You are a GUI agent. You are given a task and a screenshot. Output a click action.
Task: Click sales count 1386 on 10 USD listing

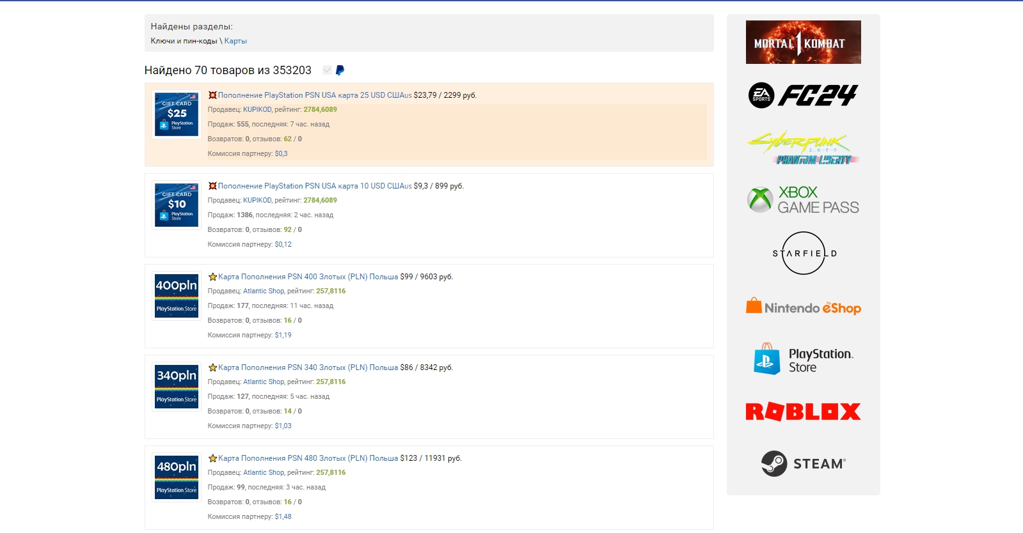click(244, 215)
